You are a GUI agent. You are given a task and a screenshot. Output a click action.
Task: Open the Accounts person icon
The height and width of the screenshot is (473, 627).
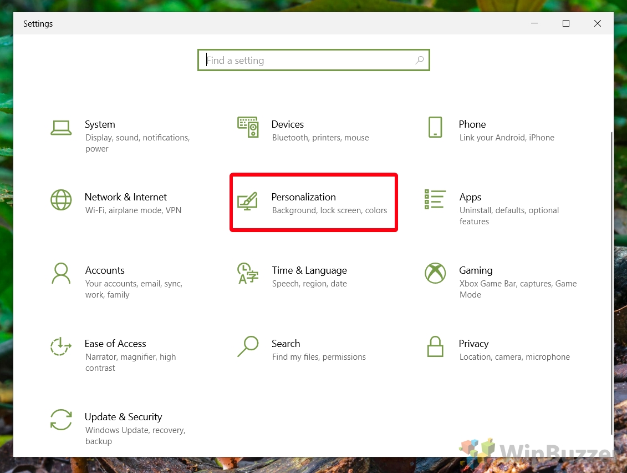[61, 273]
